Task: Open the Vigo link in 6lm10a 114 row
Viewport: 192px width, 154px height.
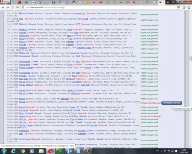Action: click(x=72, y=119)
